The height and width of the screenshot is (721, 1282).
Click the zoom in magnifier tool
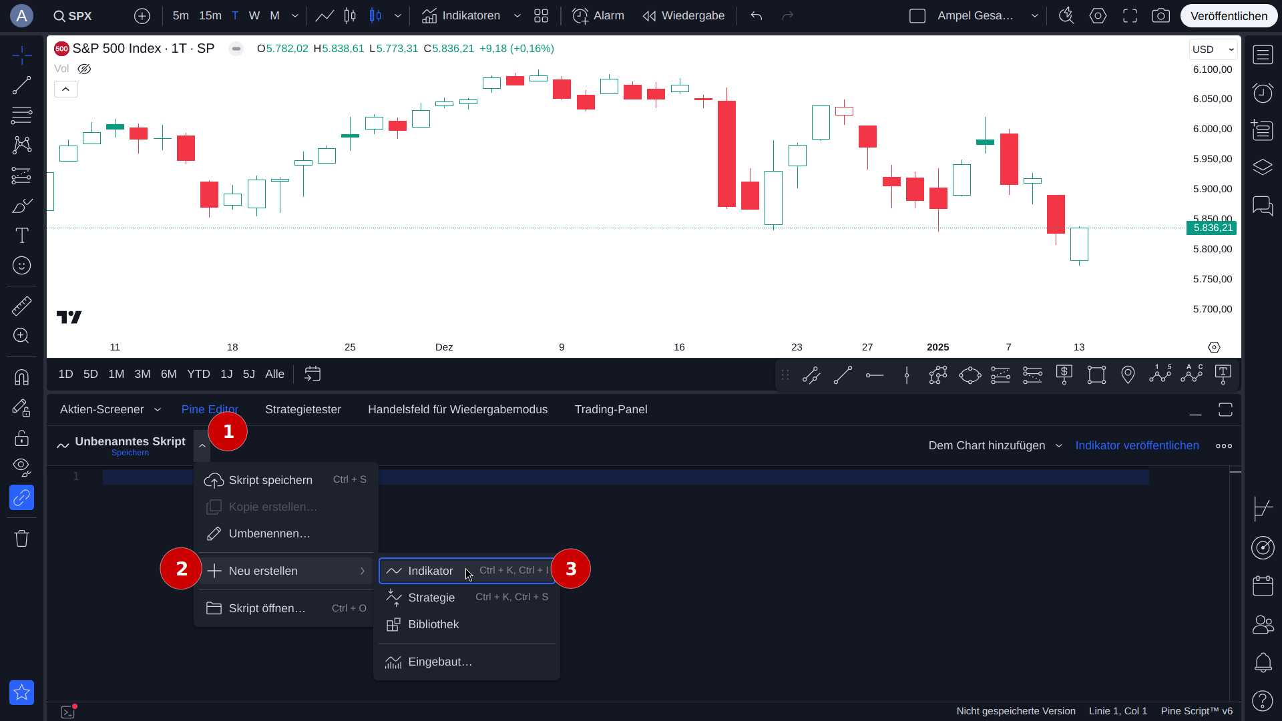click(x=21, y=336)
